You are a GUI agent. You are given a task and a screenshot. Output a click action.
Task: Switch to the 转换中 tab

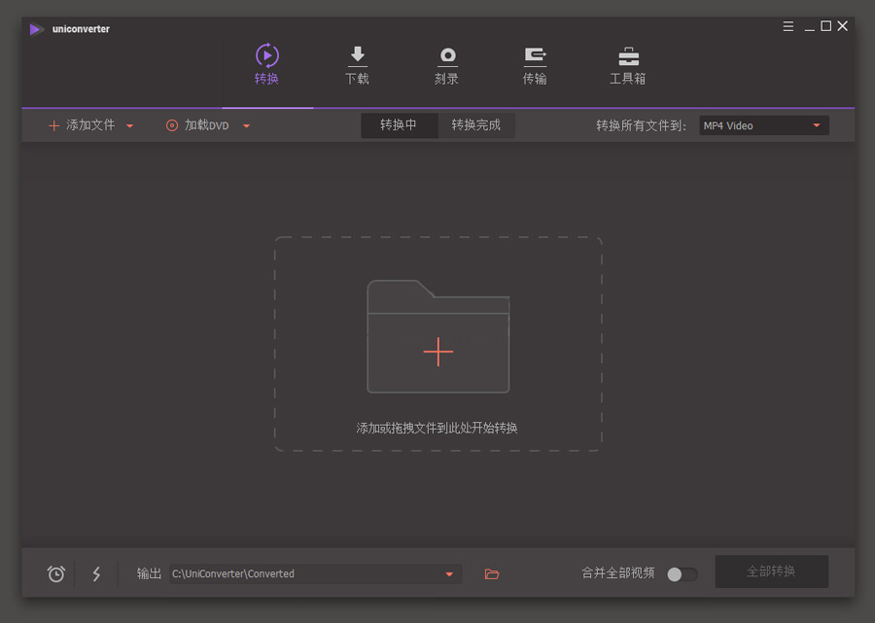(x=399, y=125)
